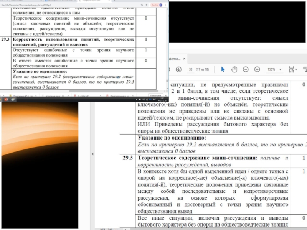This screenshot has height=230, width=307.
Task: Click the scrolling mode icon at toolbar edge
Action: point(305,69)
